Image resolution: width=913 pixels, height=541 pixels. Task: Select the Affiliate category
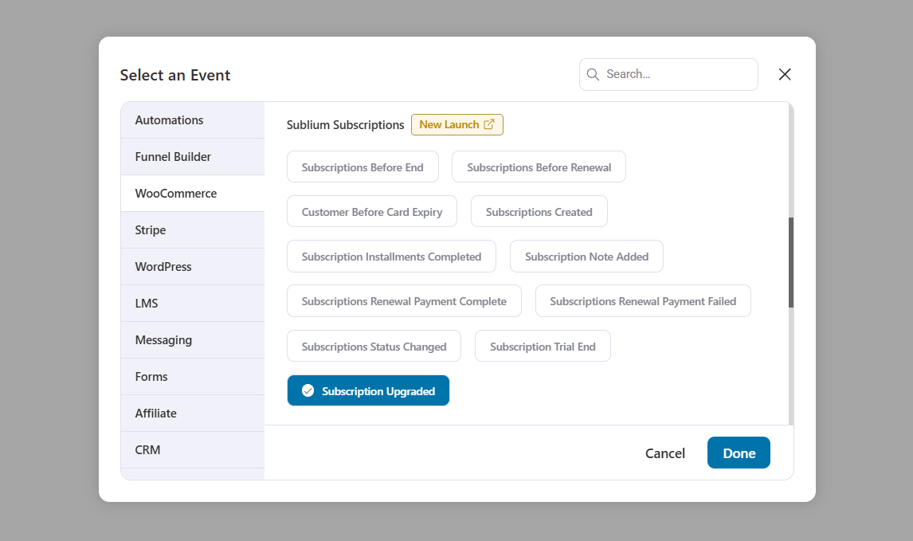193,414
